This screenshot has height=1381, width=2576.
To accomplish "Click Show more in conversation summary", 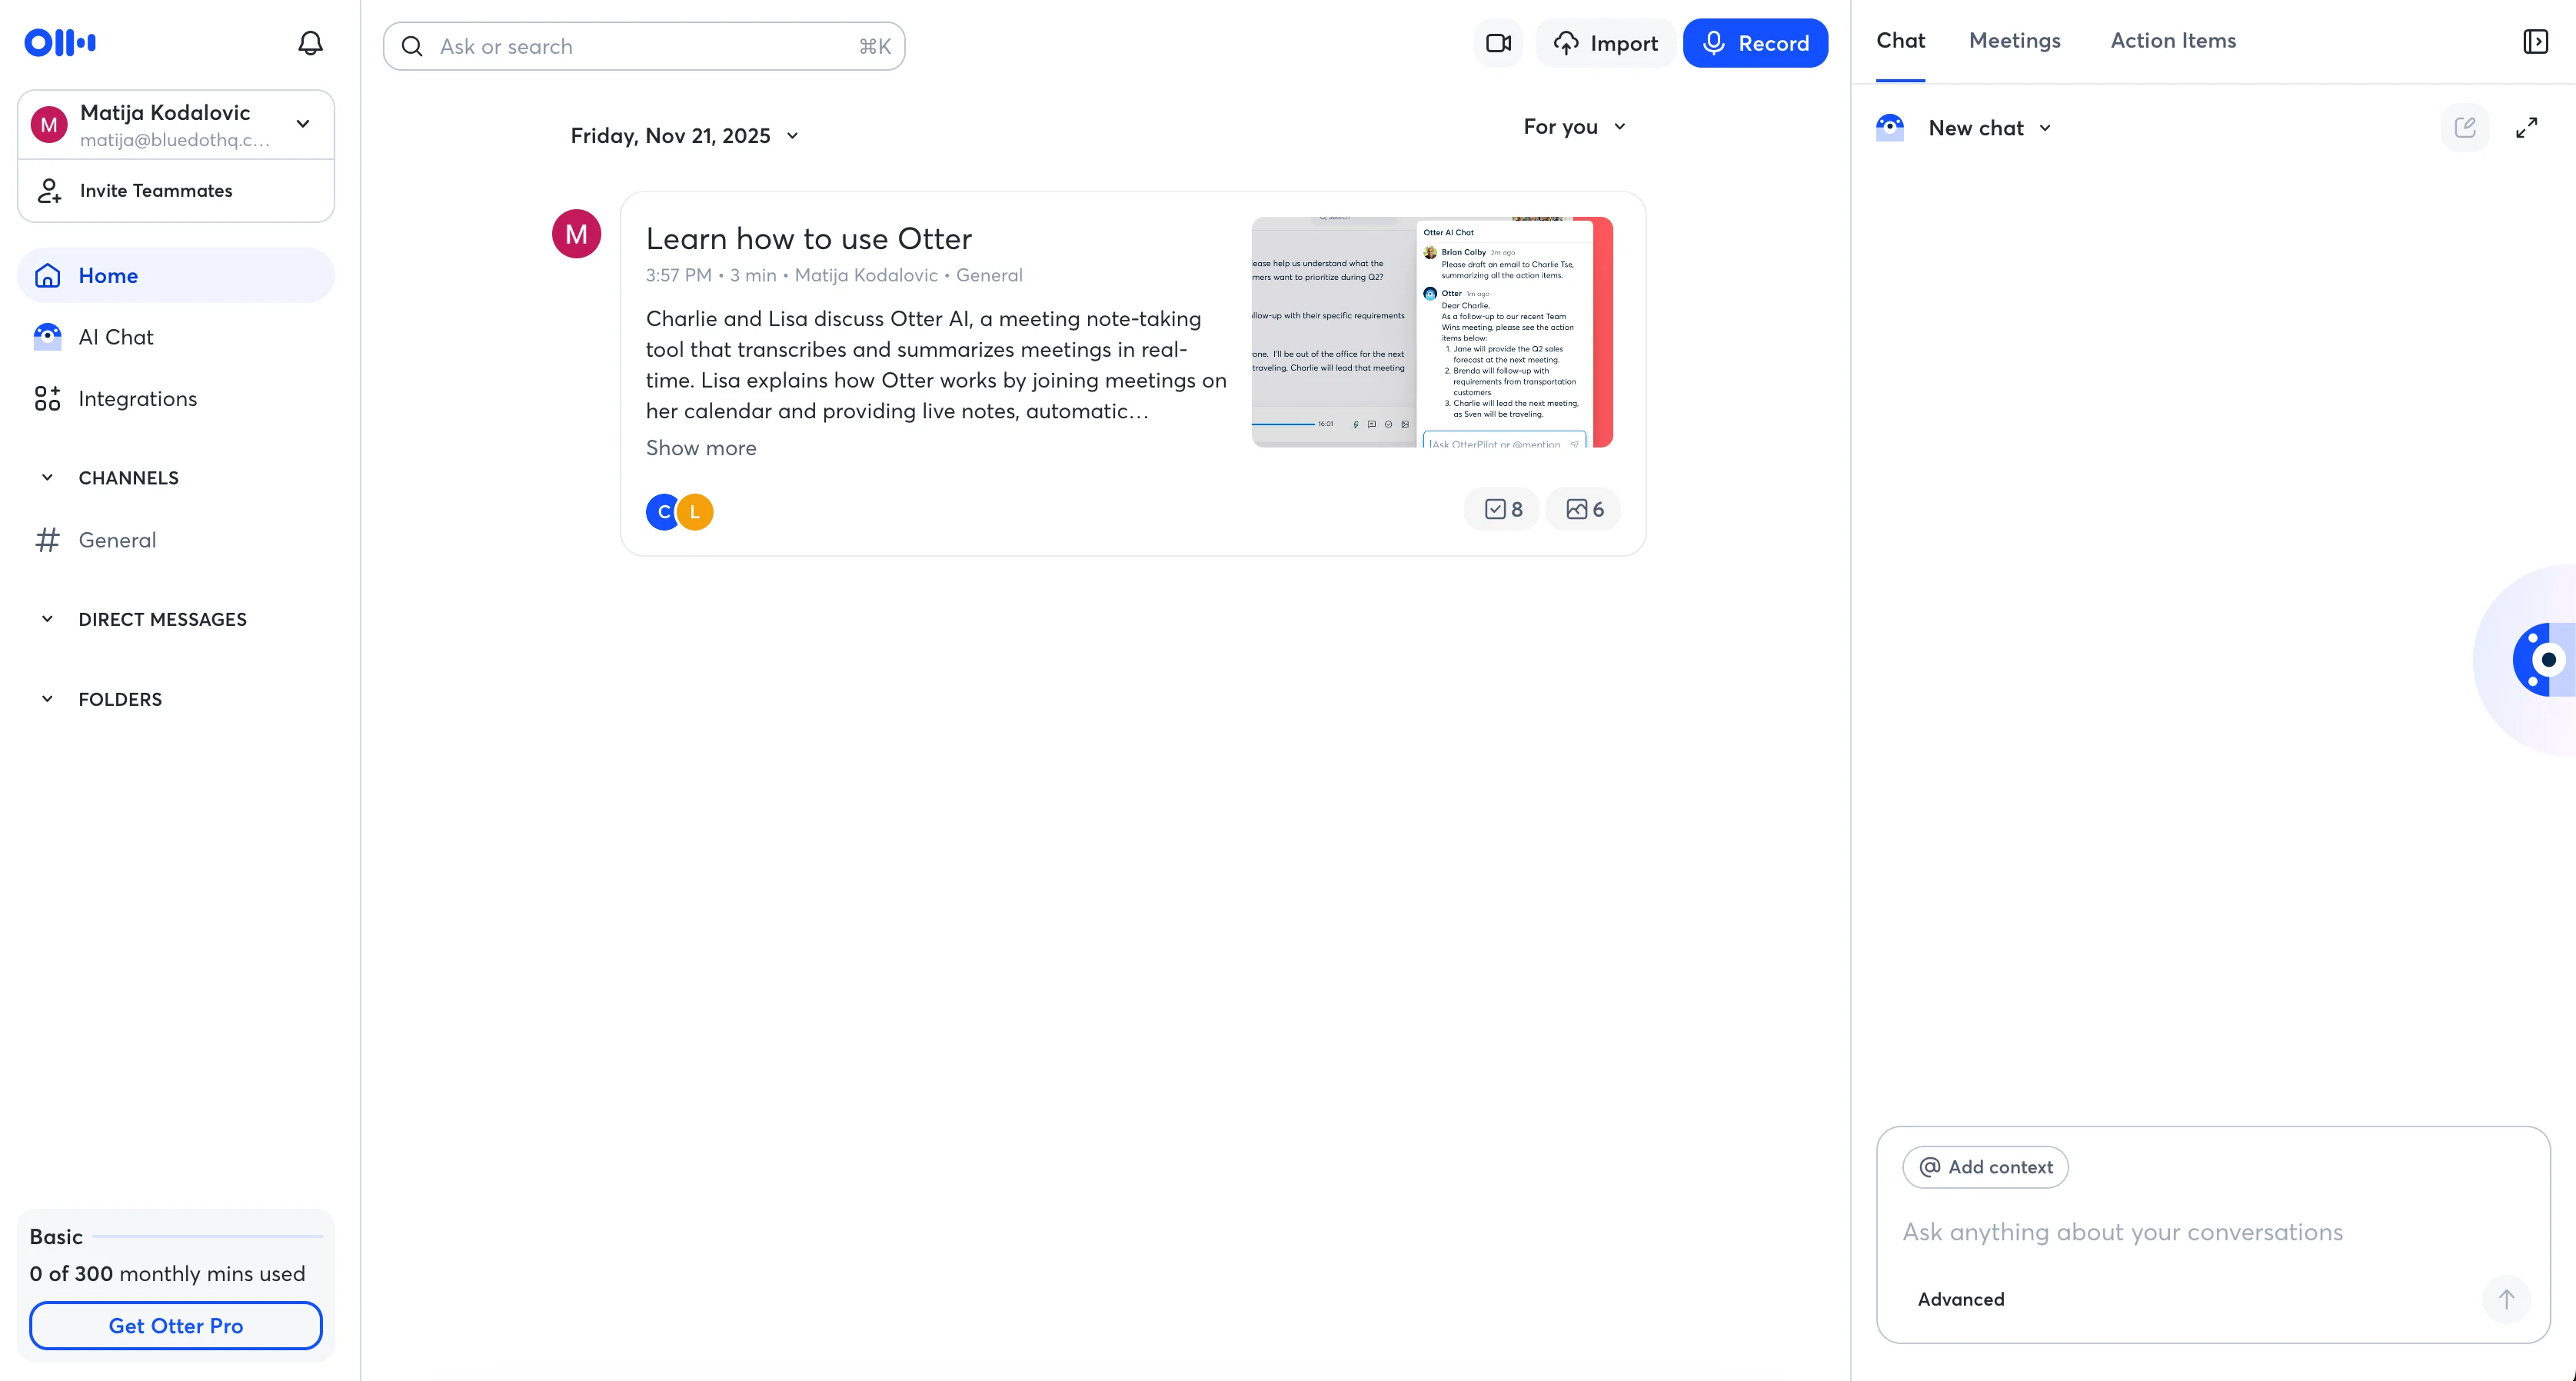I will click(x=700, y=448).
